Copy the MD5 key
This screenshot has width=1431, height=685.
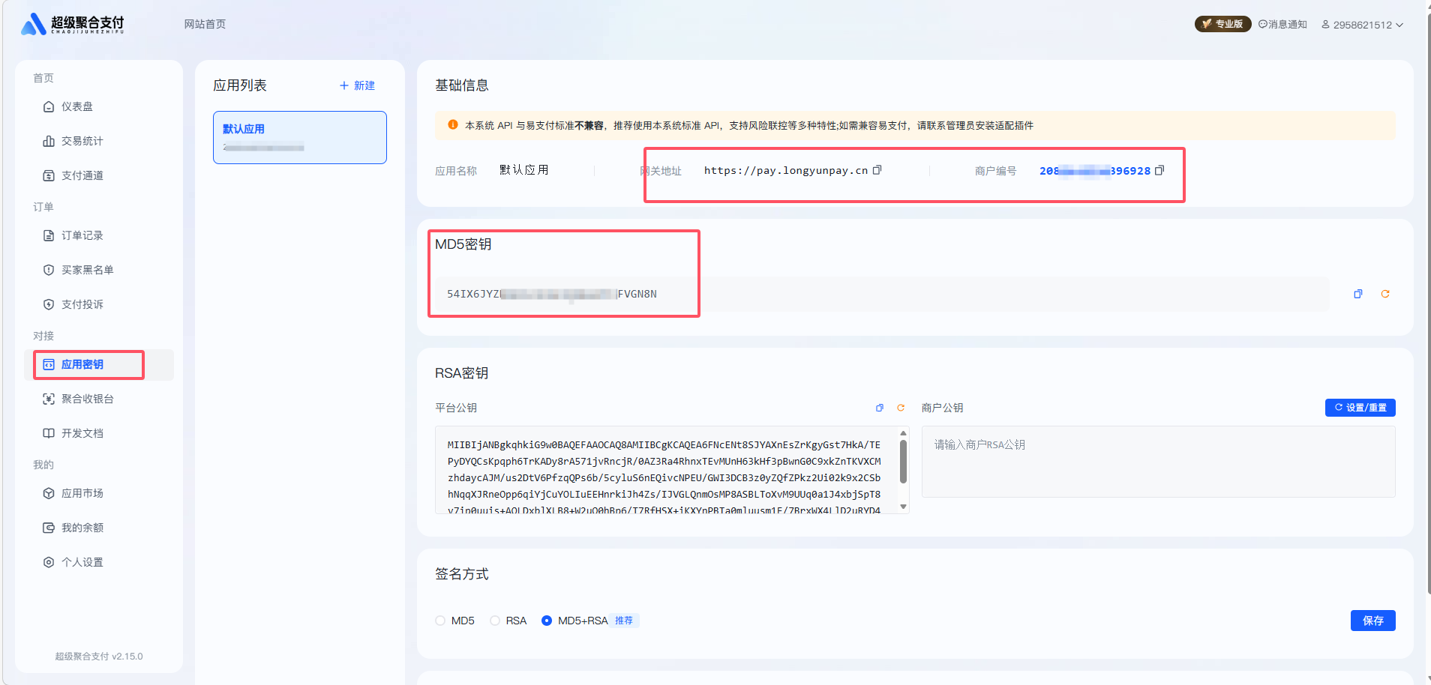(x=1357, y=294)
